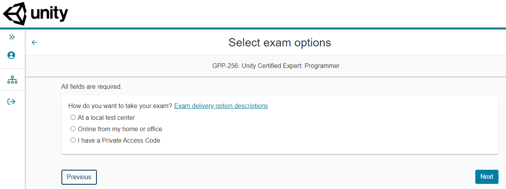Screen dimensions: 506x189
Task: Click the "At a local test center" label text
Action: pos(106,117)
